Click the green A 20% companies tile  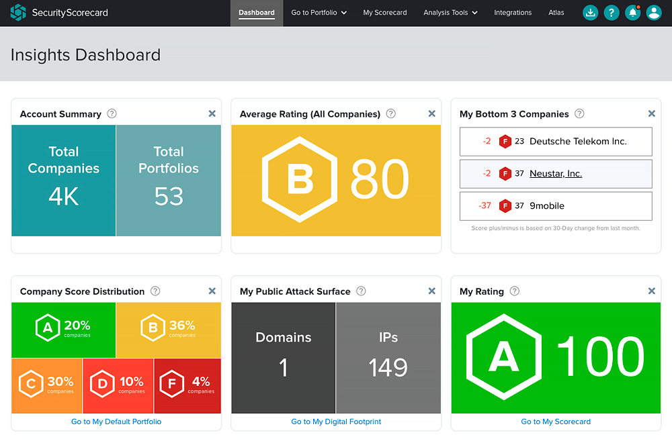coord(63,330)
